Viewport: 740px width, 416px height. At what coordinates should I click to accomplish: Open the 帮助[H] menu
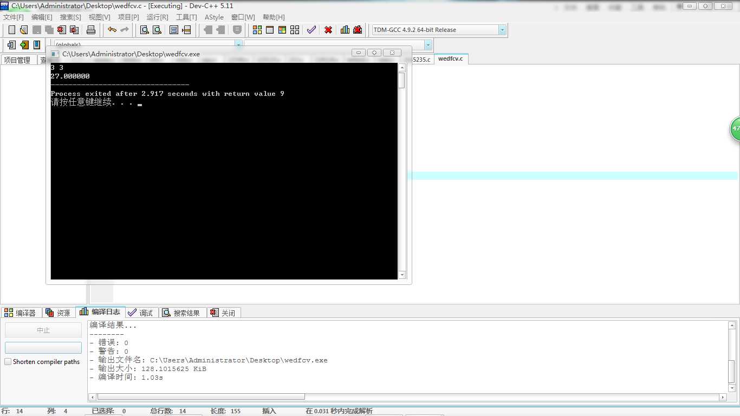[274, 17]
